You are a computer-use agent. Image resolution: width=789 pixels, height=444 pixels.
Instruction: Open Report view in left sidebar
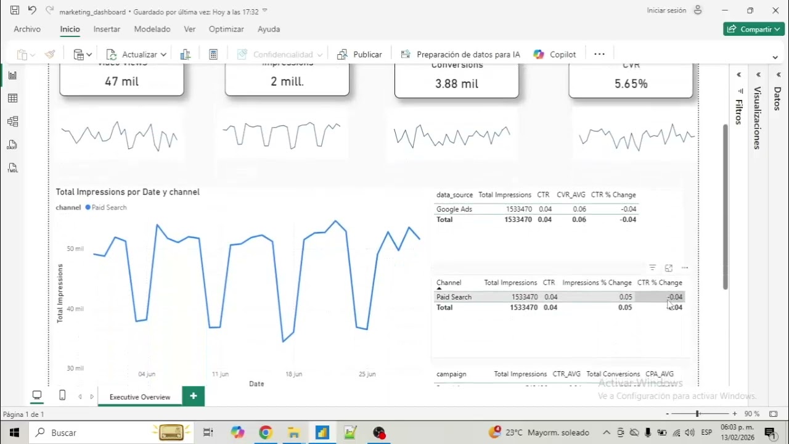click(x=12, y=75)
